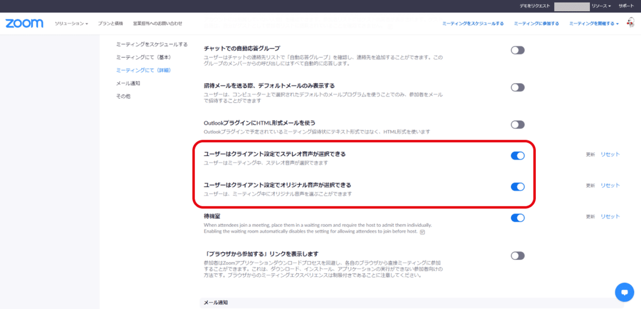641x309 pixels.
Task: Disable the ステレオ音声 selection toggle
Action: (517, 155)
